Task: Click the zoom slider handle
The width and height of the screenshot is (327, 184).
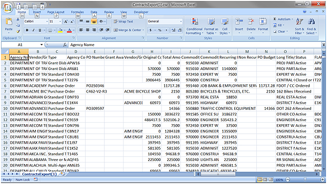Action: tap(305, 179)
